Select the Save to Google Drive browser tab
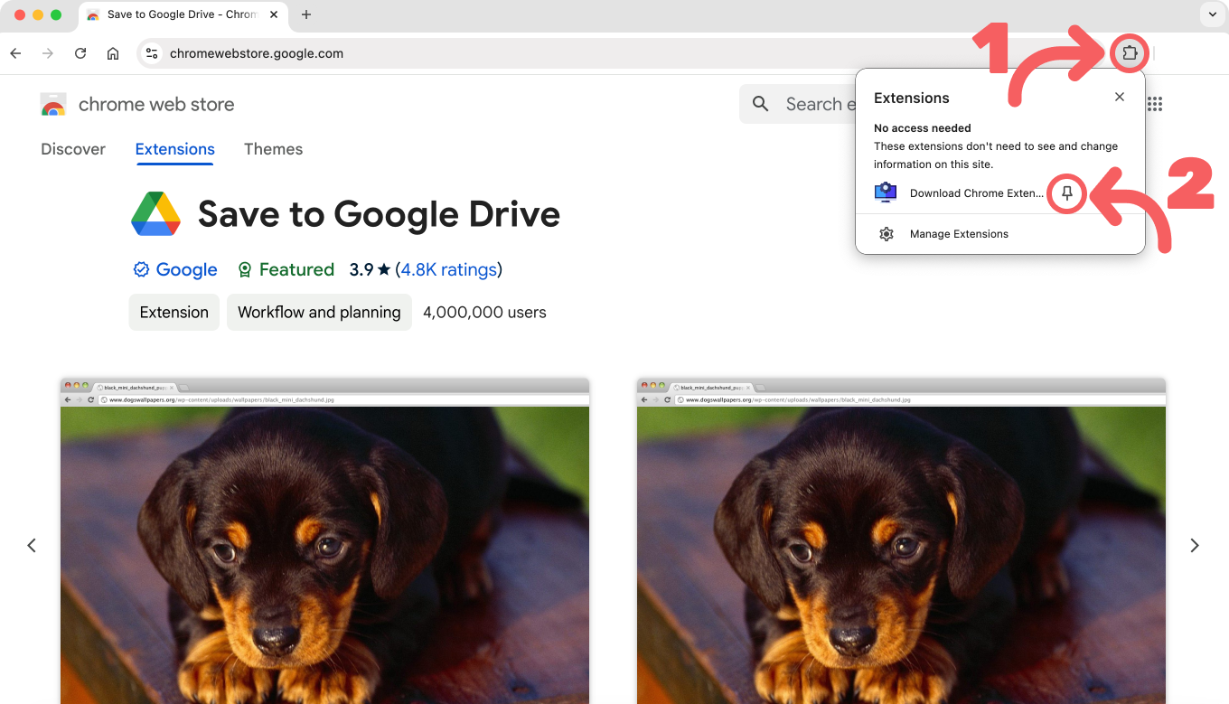This screenshot has width=1229, height=704. point(182,14)
